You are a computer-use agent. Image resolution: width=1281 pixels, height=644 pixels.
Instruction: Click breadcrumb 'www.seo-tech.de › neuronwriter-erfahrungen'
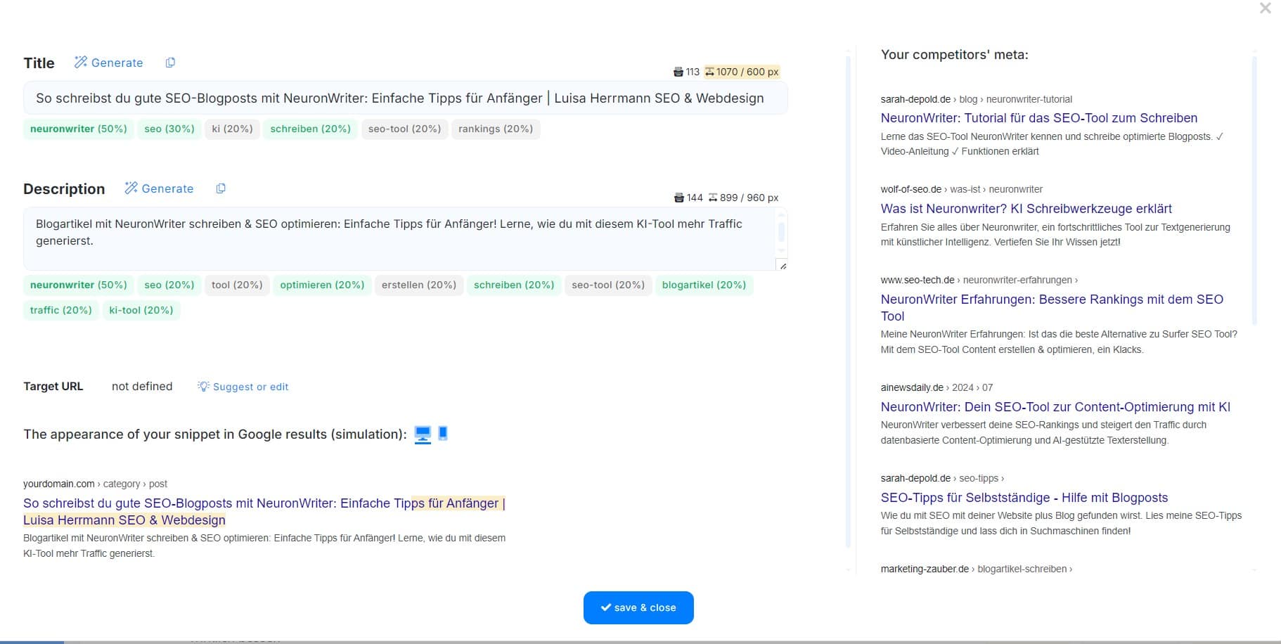pos(979,280)
